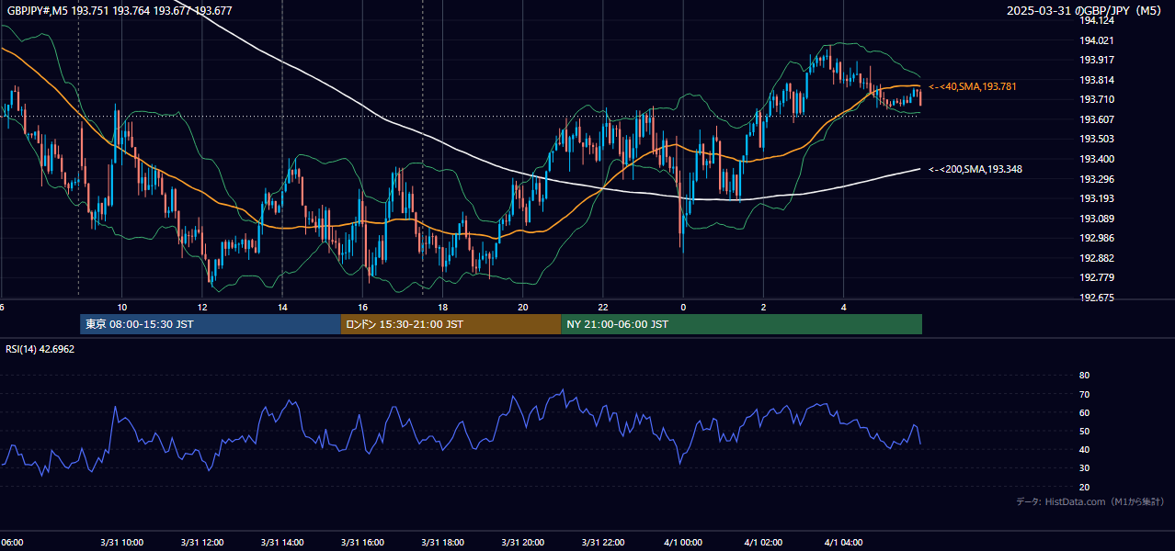
Task: Click the 東京 08:00-15:30 JST session bar
Action: 211,324
